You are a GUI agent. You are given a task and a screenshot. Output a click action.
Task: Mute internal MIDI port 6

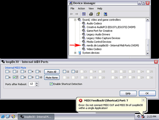[7, 77]
